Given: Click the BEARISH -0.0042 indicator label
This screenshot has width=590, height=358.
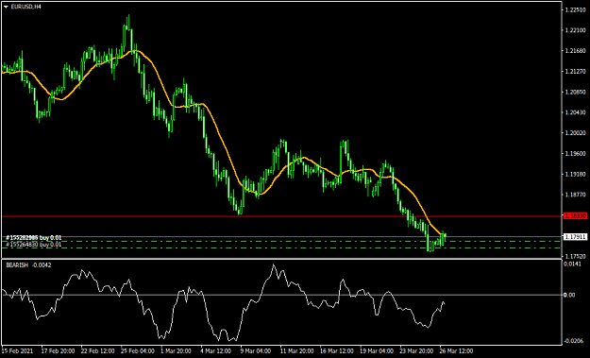Looking at the screenshot, I should tap(28, 265).
